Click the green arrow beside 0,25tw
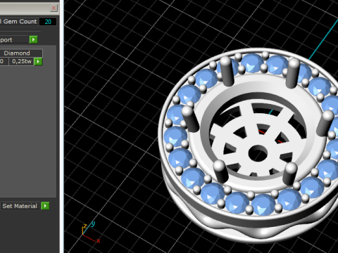338x253 pixels. pyautogui.click(x=38, y=62)
